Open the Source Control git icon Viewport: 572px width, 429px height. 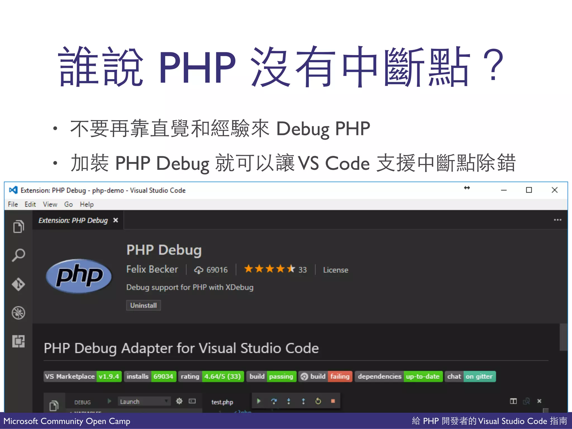pyautogui.click(x=18, y=284)
